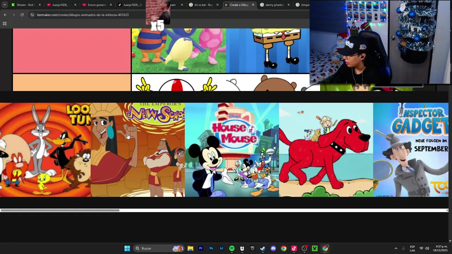452x254 pixels.
Task: Launch Adobe Lightroom from the taskbar
Action: point(221,248)
